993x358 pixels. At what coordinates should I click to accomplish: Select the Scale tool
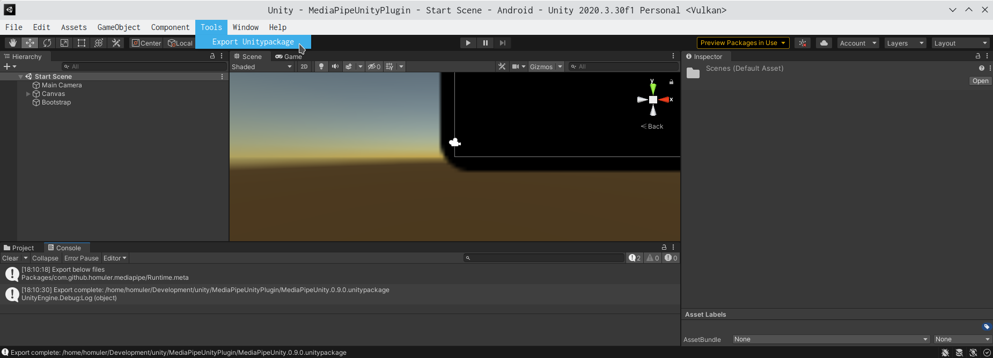(64, 43)
